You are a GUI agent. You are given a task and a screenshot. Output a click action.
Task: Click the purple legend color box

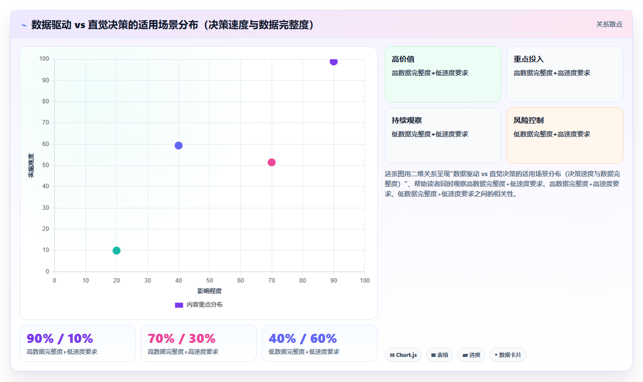[x=179, y=305]
